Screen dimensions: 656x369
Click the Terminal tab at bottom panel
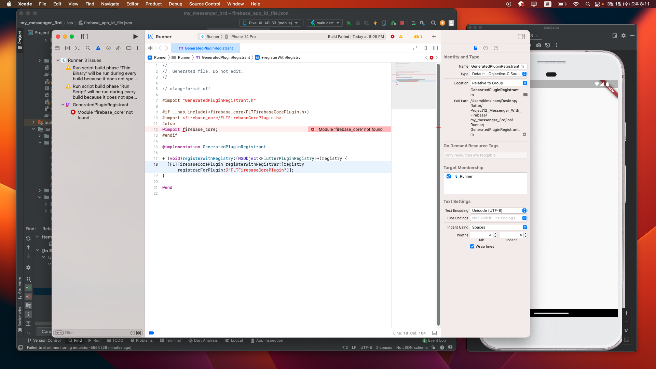[173, 340]
